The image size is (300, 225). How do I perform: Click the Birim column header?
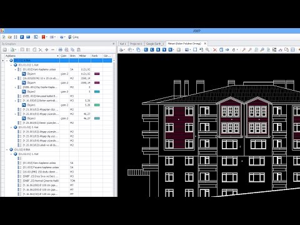(74, 56)
